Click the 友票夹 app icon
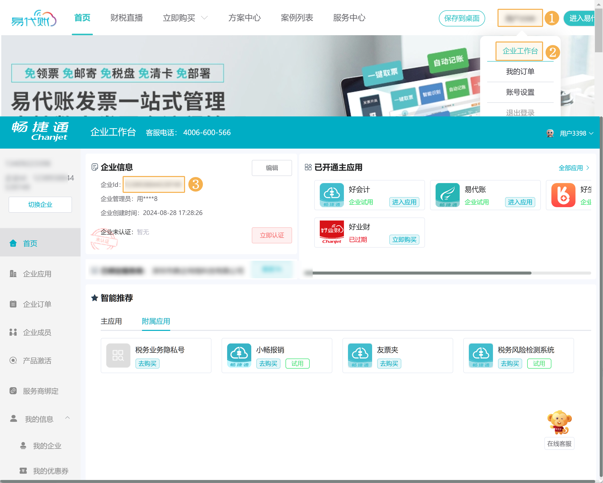603x483 pixels. [x=360, y=355]
